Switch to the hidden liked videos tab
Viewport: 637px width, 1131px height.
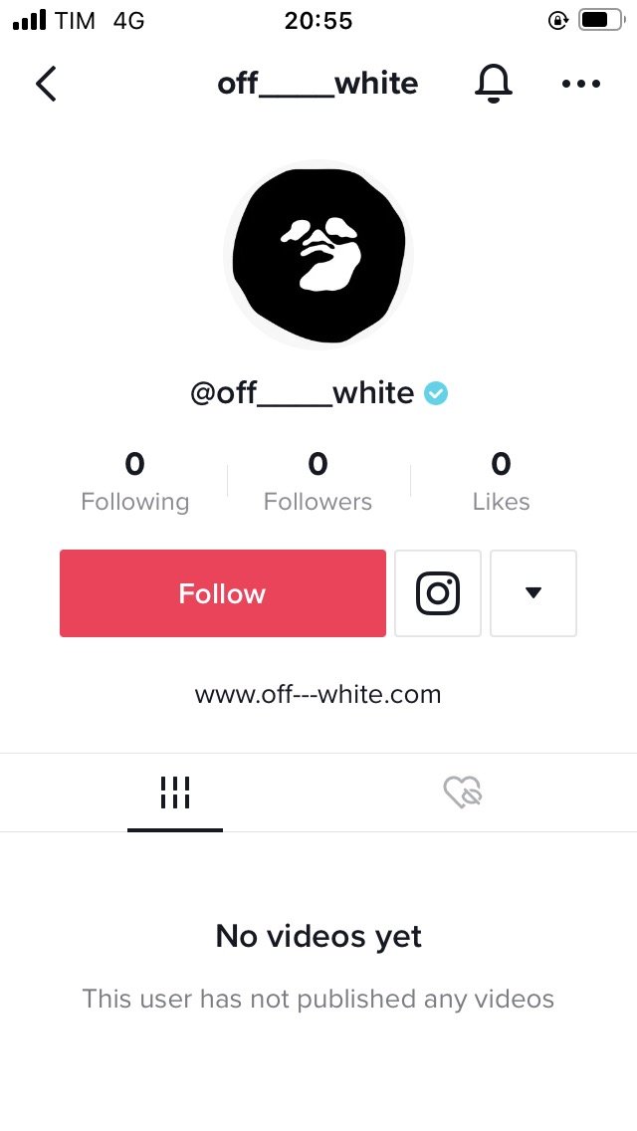[x=463, y=792]
